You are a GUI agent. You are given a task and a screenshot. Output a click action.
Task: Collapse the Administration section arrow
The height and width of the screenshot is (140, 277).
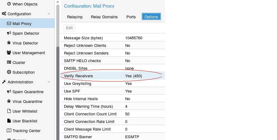click(x=49, y=82)
